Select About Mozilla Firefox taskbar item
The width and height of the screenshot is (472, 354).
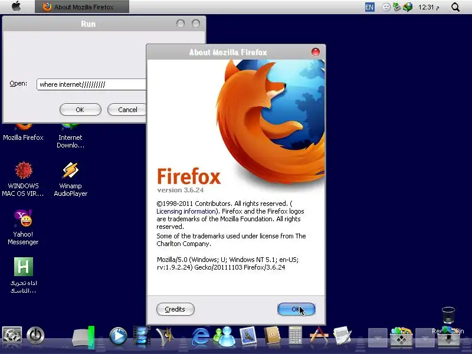[x=82, y=6]
